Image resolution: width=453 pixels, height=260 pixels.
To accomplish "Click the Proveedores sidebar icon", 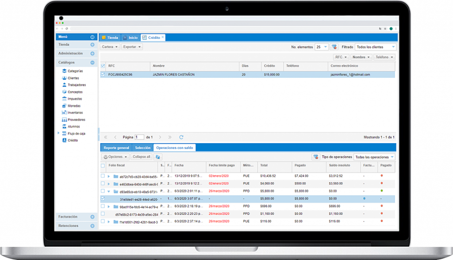I will tap(65, 120).
